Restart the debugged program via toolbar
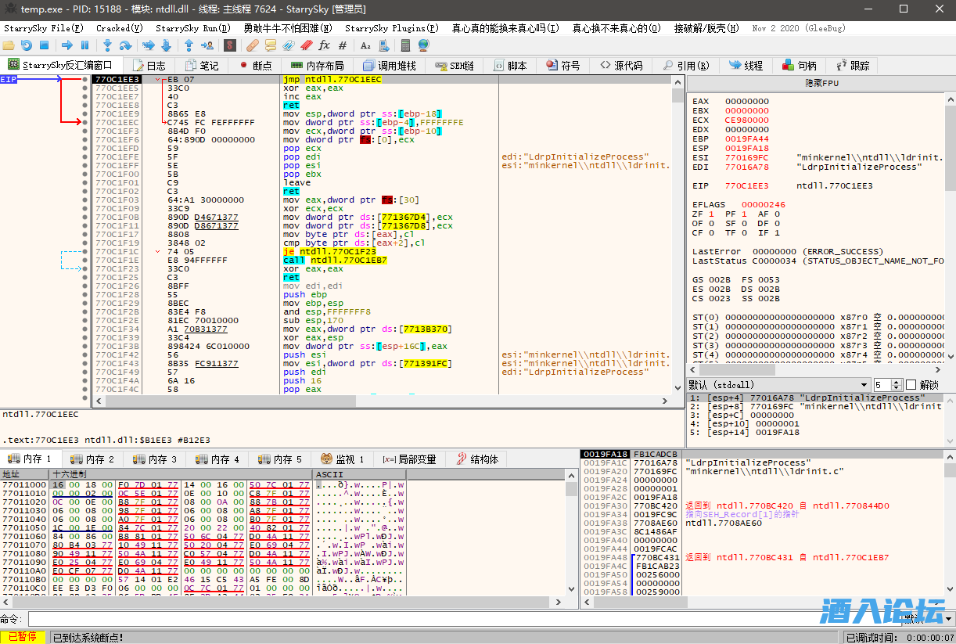Viewport: 956px width, 644px height. [x=27, y=45]
